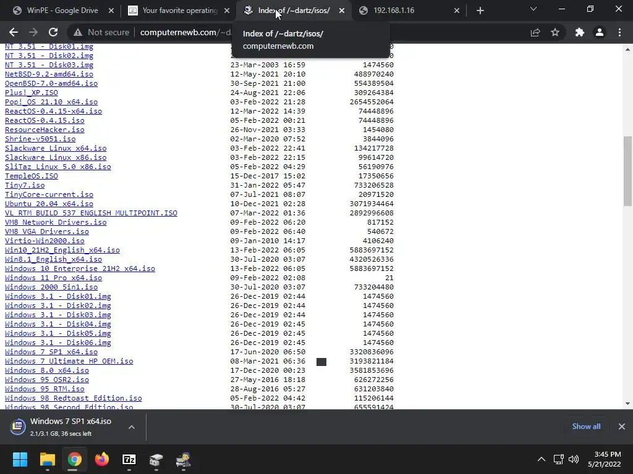The height and width of the screenshot is (474, 633).
Task: Open the Win8.1_English_x64.iso link
Action: click(x=53, y=260)
